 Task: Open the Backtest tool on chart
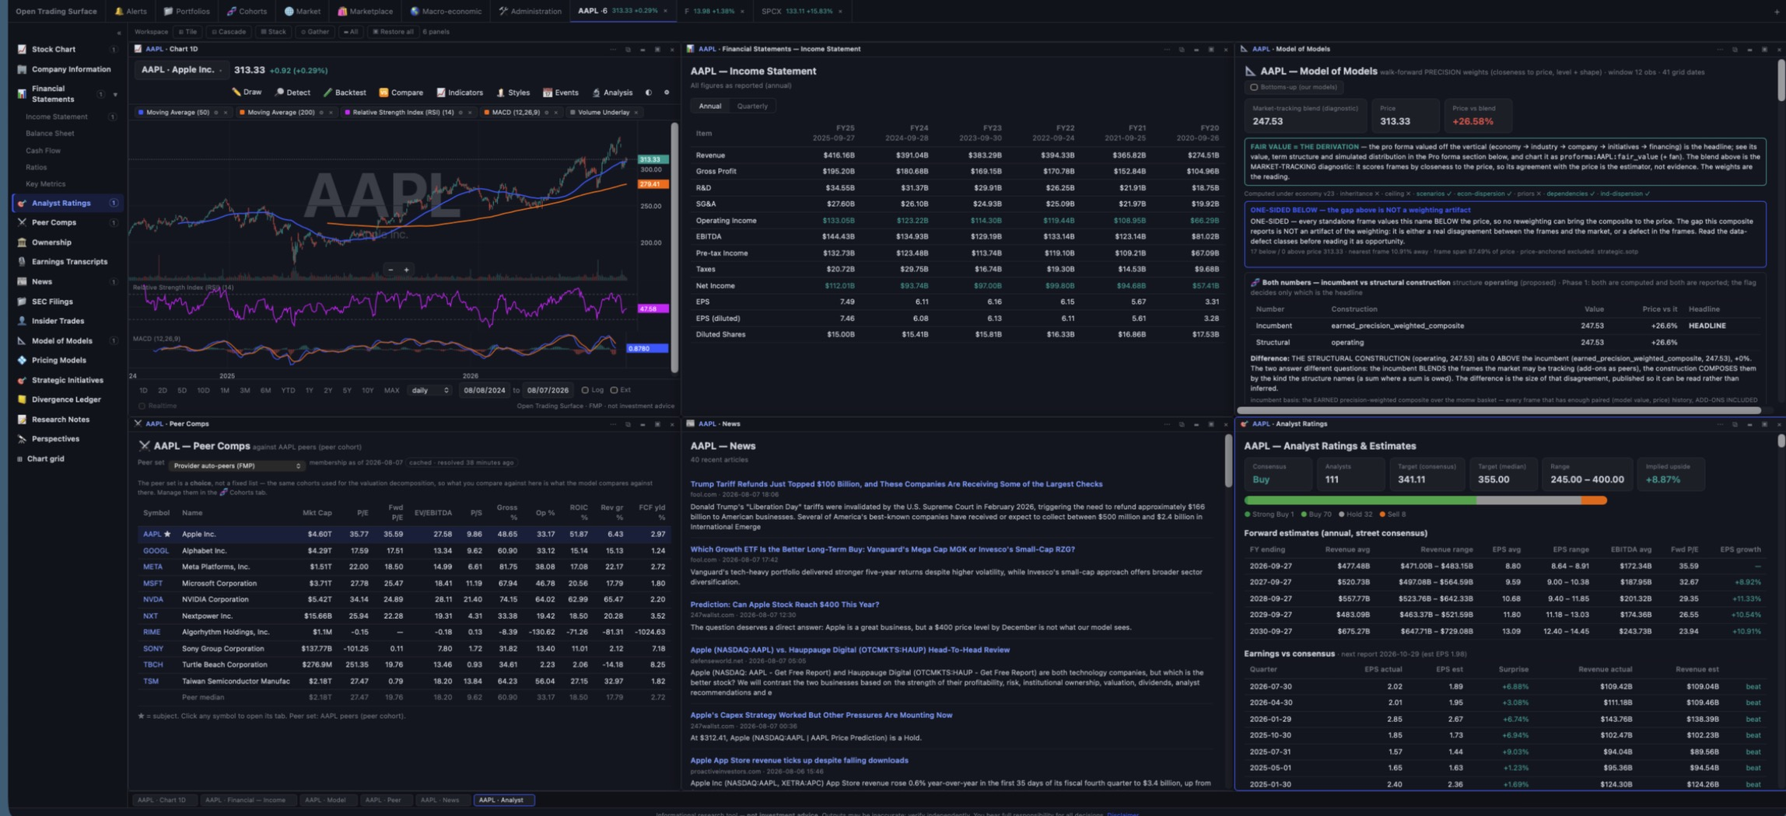click(x=345, y=92)
